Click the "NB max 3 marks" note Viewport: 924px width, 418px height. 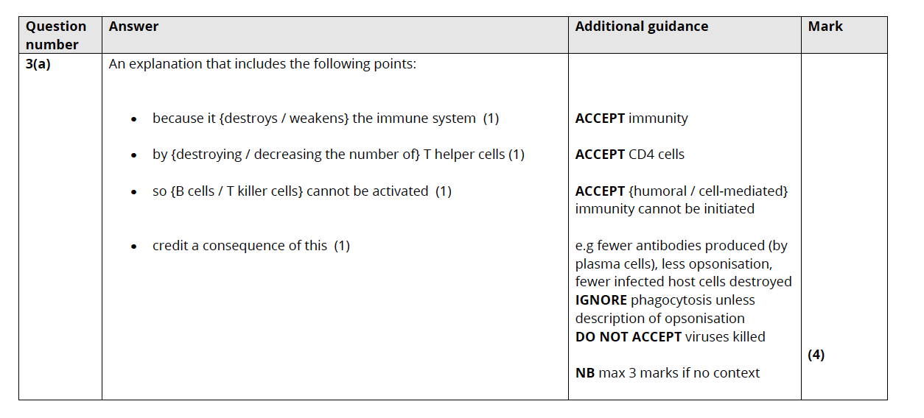coord(667,373)
